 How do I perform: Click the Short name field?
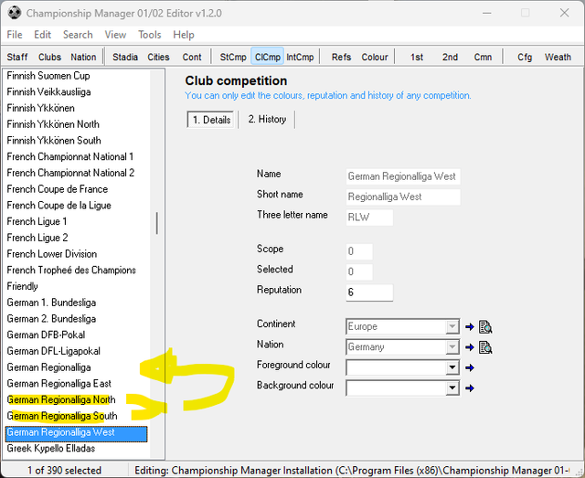coord(403,197)
